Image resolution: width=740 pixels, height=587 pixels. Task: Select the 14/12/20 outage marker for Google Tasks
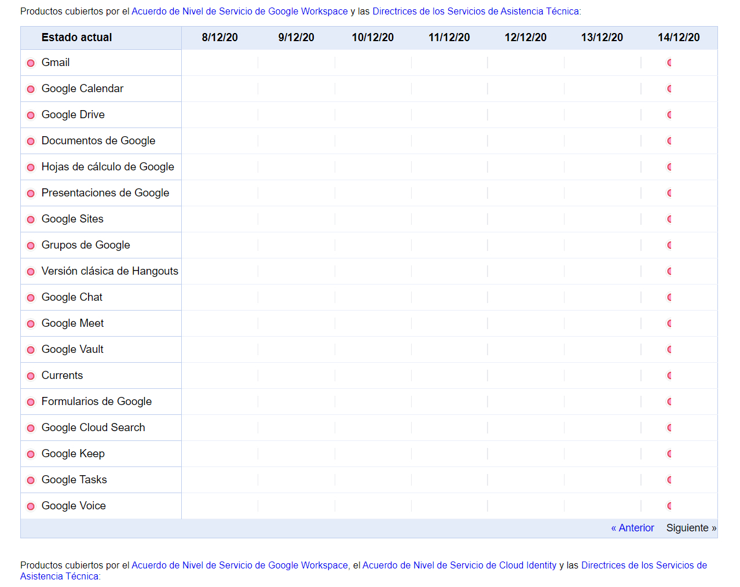tap(669, 480)
